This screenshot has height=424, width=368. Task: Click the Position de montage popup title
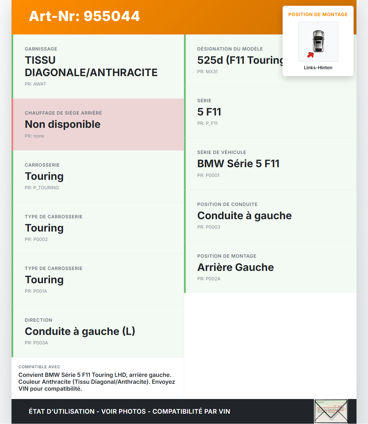[x=318, y=14]
